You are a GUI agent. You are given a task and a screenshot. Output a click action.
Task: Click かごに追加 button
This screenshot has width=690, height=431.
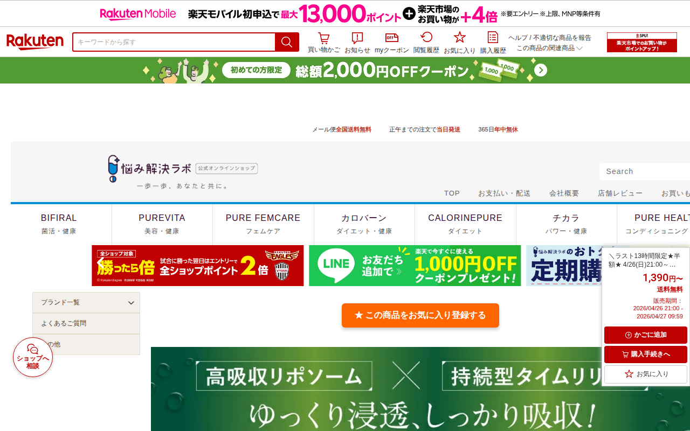tap(646, 335)
